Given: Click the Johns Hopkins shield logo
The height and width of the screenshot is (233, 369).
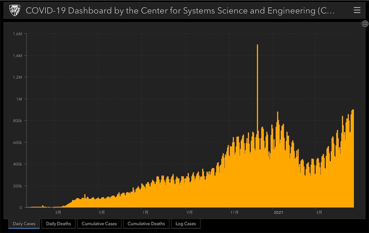Looking at the screenshot, I should click(x=14, y=10).
